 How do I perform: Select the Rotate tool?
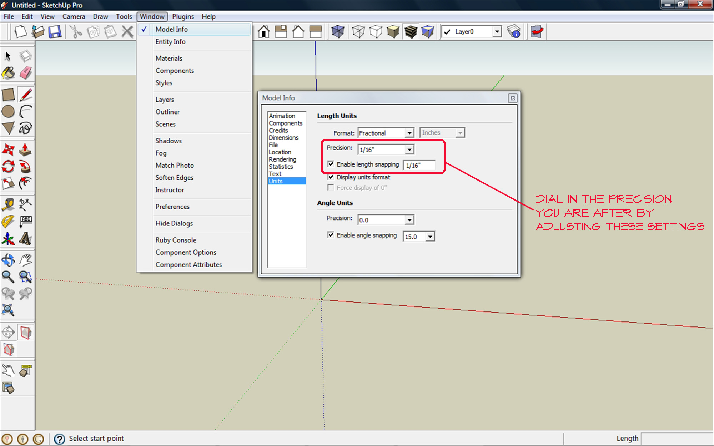pyautogui.click(x=8, y=167)
